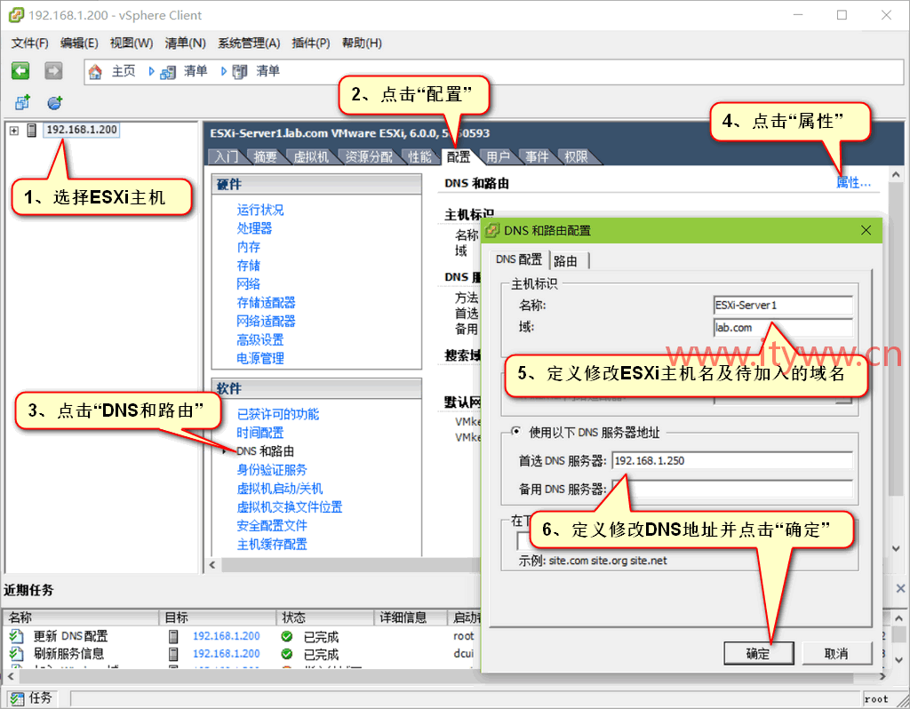Click the 备用 DNS 服务器 input field

click(732, 490)
